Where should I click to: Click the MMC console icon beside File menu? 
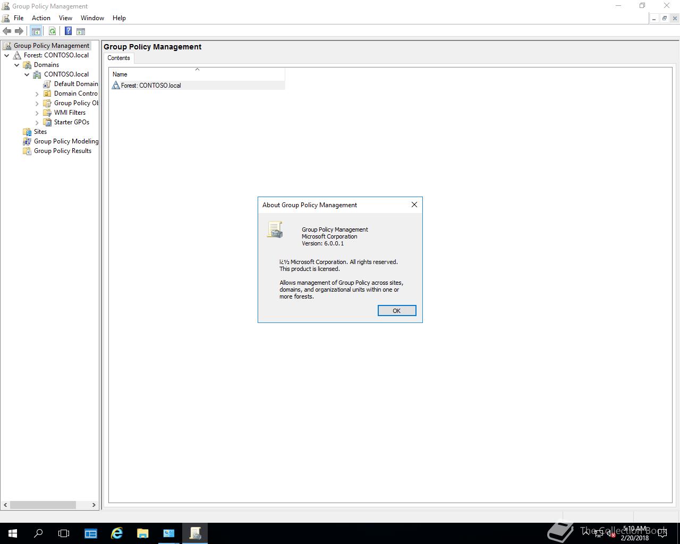pyautogui.click(x=6, y=18)
